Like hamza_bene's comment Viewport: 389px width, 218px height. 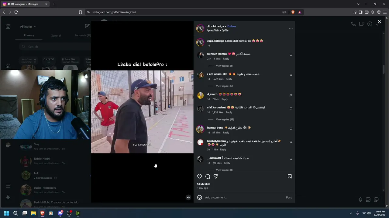(x=291, y=129)
